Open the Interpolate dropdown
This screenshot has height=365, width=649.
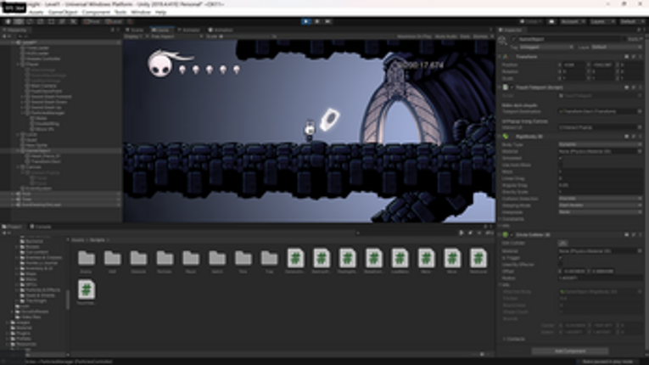point(600,211)
